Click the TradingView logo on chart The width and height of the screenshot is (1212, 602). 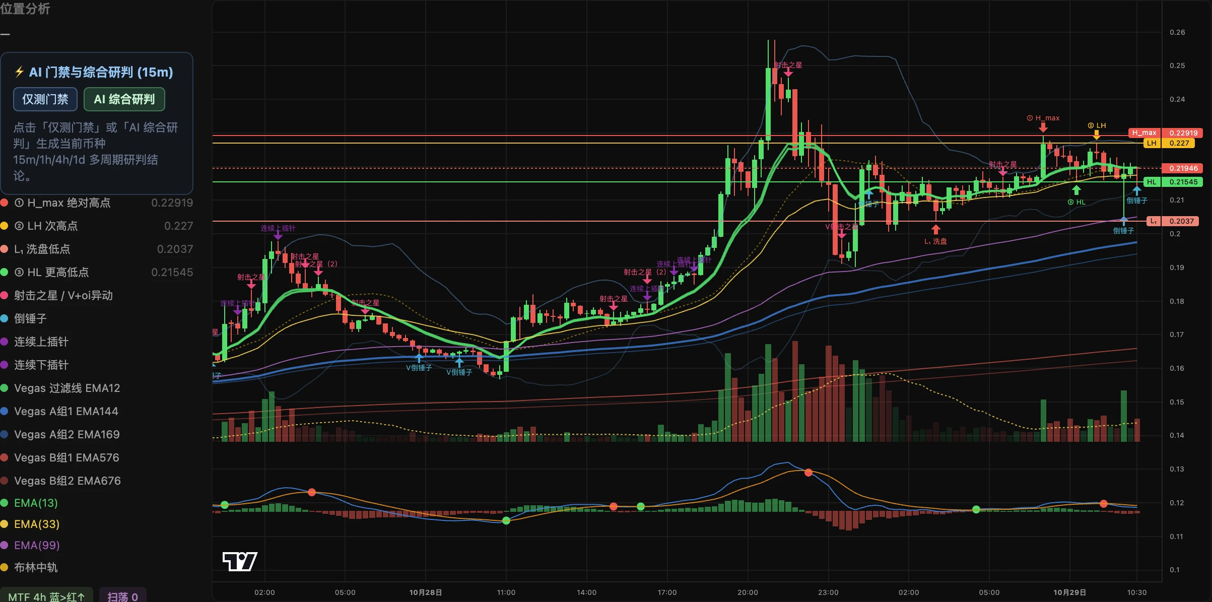(x=240, y=561)
